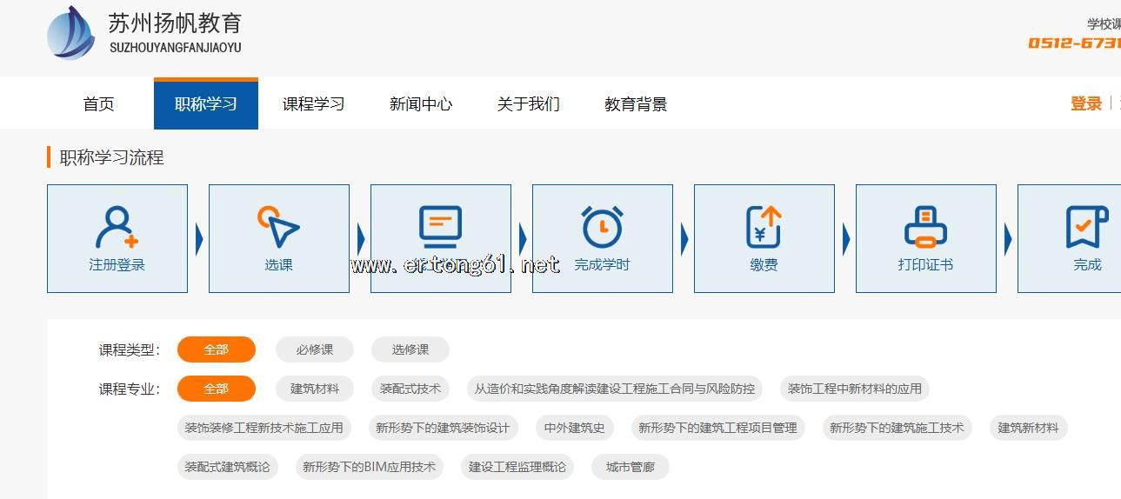Image resolution: width=1121 pixels, height=499 pixels.
Task: Click the 注册登录 user icon
Action: click(x=117, y=228)
